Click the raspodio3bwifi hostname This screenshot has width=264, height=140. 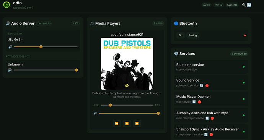[23, 8]
